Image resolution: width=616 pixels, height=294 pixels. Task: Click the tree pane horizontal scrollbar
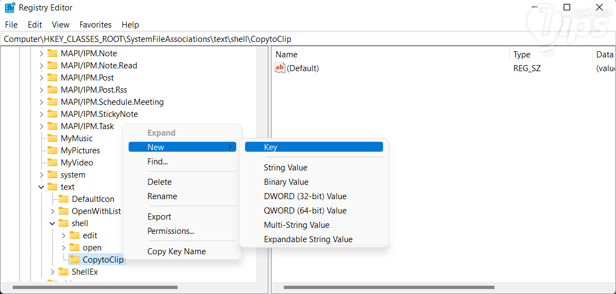95,287
